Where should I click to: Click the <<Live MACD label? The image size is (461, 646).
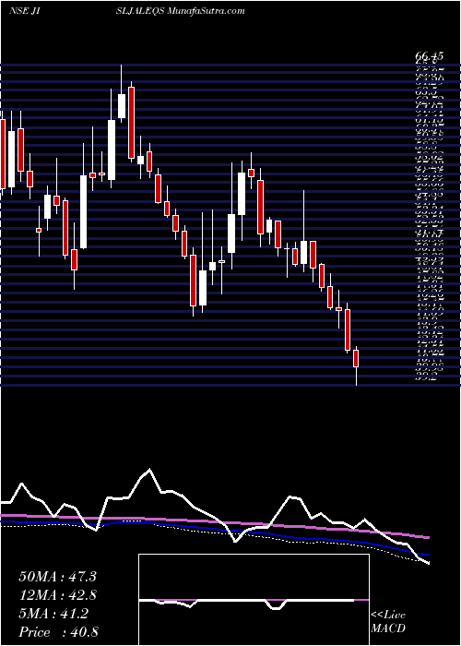[388, 622]
